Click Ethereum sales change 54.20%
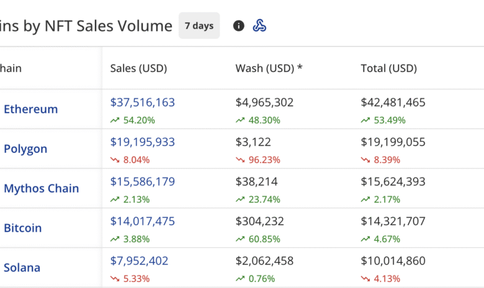Image resolution: width=484 pixels, height=288 pixels. 133,120
